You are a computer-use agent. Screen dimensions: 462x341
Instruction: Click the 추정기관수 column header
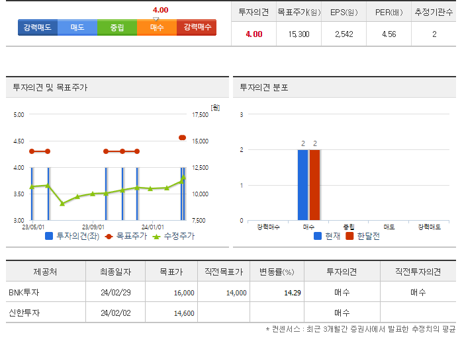434,12
